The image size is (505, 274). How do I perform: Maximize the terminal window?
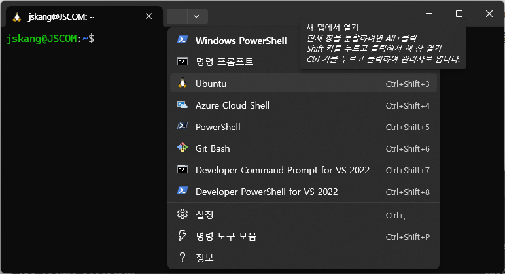point(459,14)
